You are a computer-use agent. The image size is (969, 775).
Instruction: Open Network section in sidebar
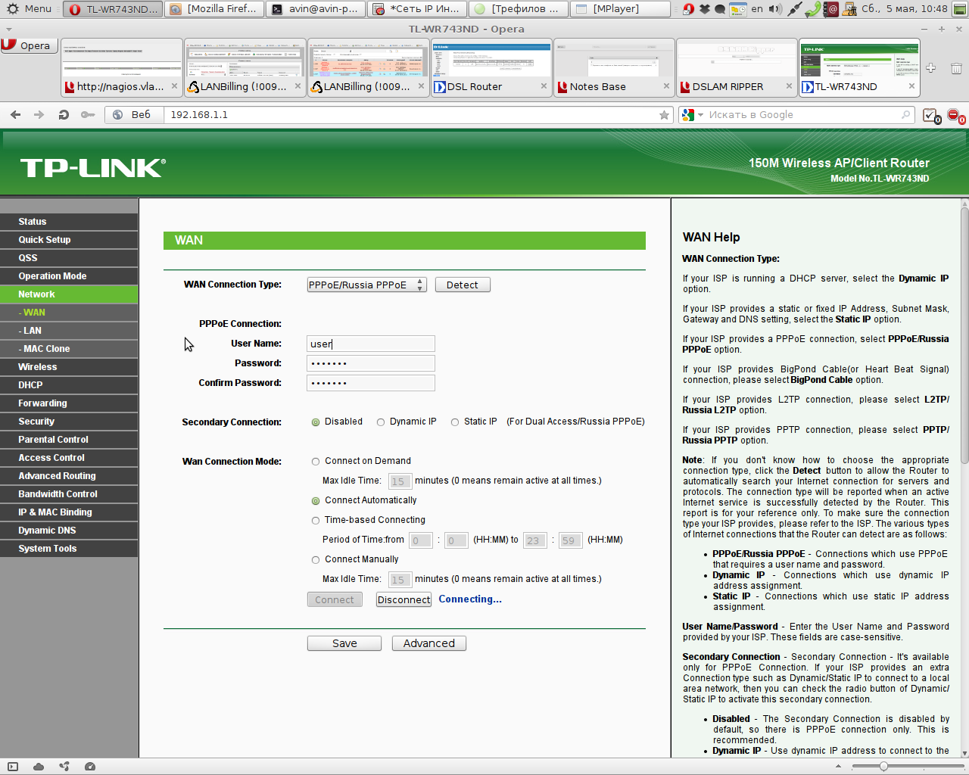pyautogui.click(x=69, y=294)
